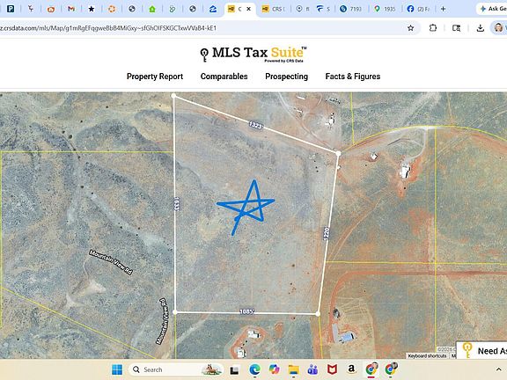The width and height of the screenshot is (507, 380).
Task: Click the crsdata.com address bar URL
Action: pos(108,28)
